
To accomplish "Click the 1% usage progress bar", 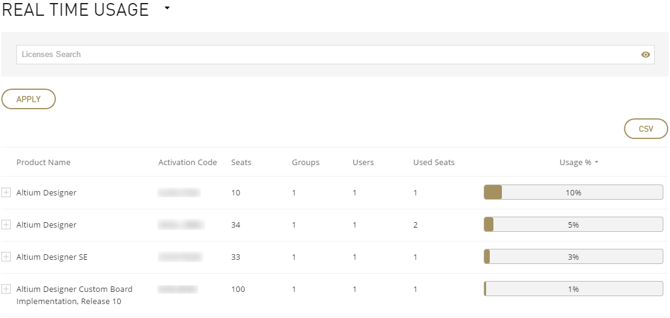I will (x=573, y=289).
